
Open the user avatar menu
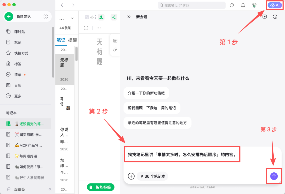[254, 5]
